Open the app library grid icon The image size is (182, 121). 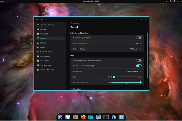(x=76, y=117)
